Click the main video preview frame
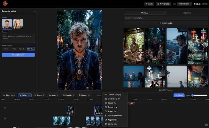This screenshot has width=209, height=128. [x=79, y=50]
